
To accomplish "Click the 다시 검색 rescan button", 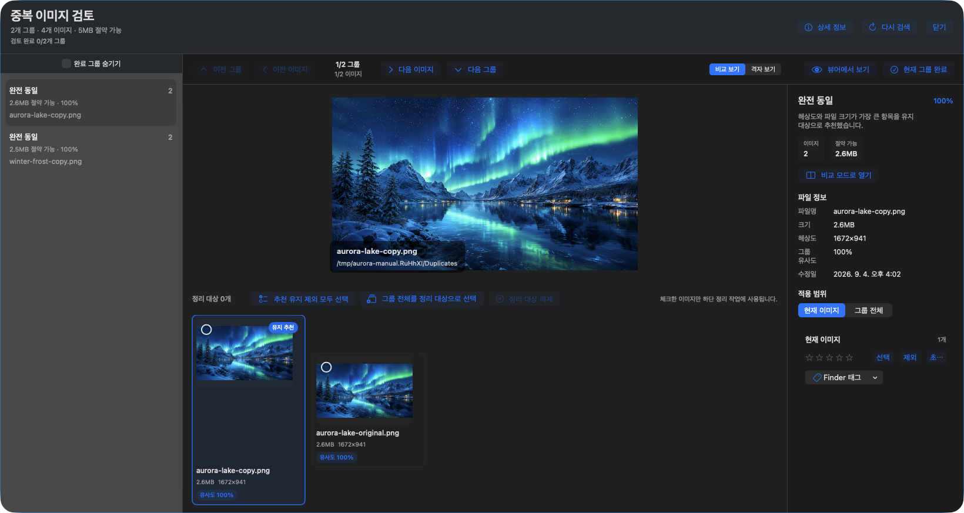I will click(x=889, y=27).
